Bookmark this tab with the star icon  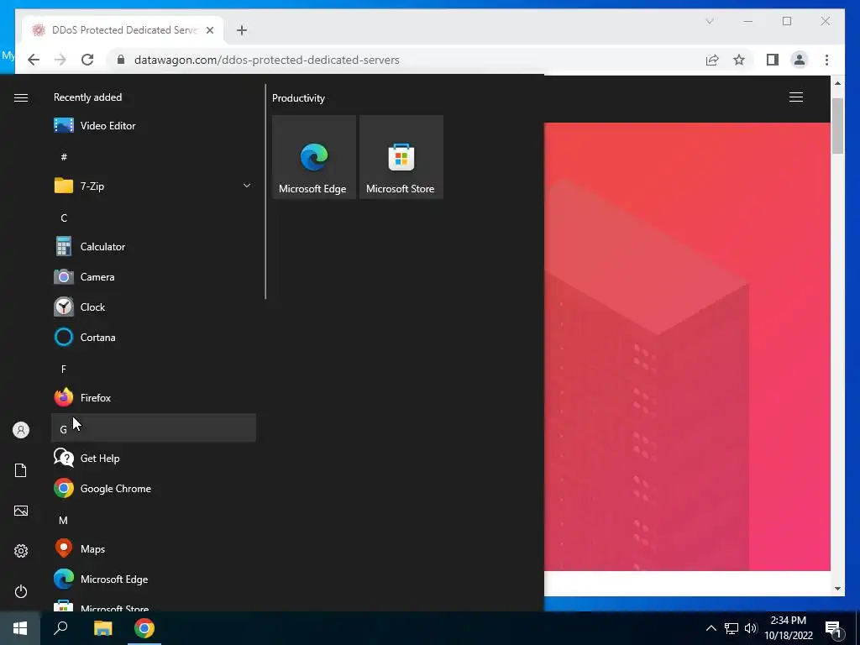click(x=739, y=60)
